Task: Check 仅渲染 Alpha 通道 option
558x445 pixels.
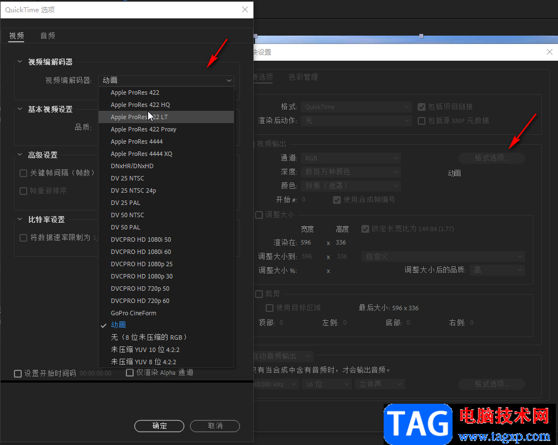Action: (x=130, y=373)
